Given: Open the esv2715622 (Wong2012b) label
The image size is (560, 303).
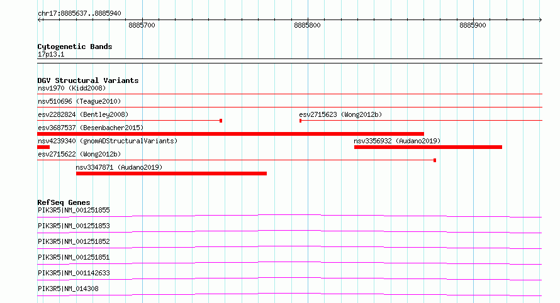Looking at the screenshot, I should point(79,154).
